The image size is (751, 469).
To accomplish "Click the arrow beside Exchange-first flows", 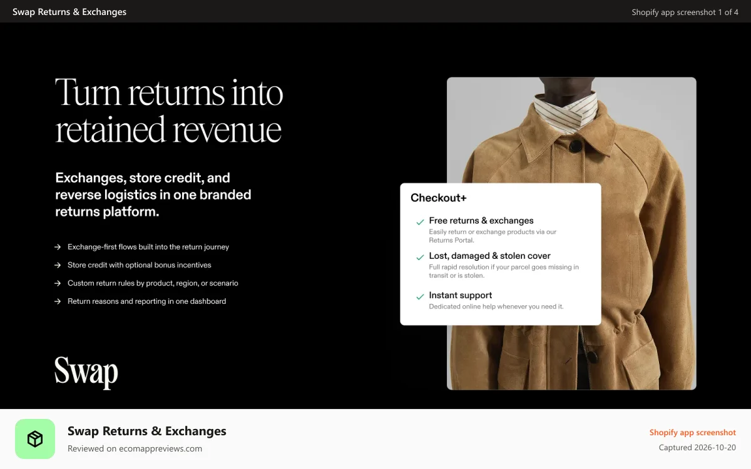I will click(x=58, y=247).
